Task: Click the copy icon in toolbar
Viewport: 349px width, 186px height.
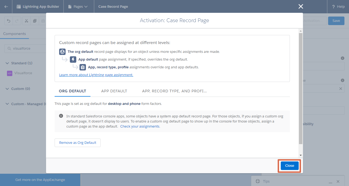Action: [35, 21]
